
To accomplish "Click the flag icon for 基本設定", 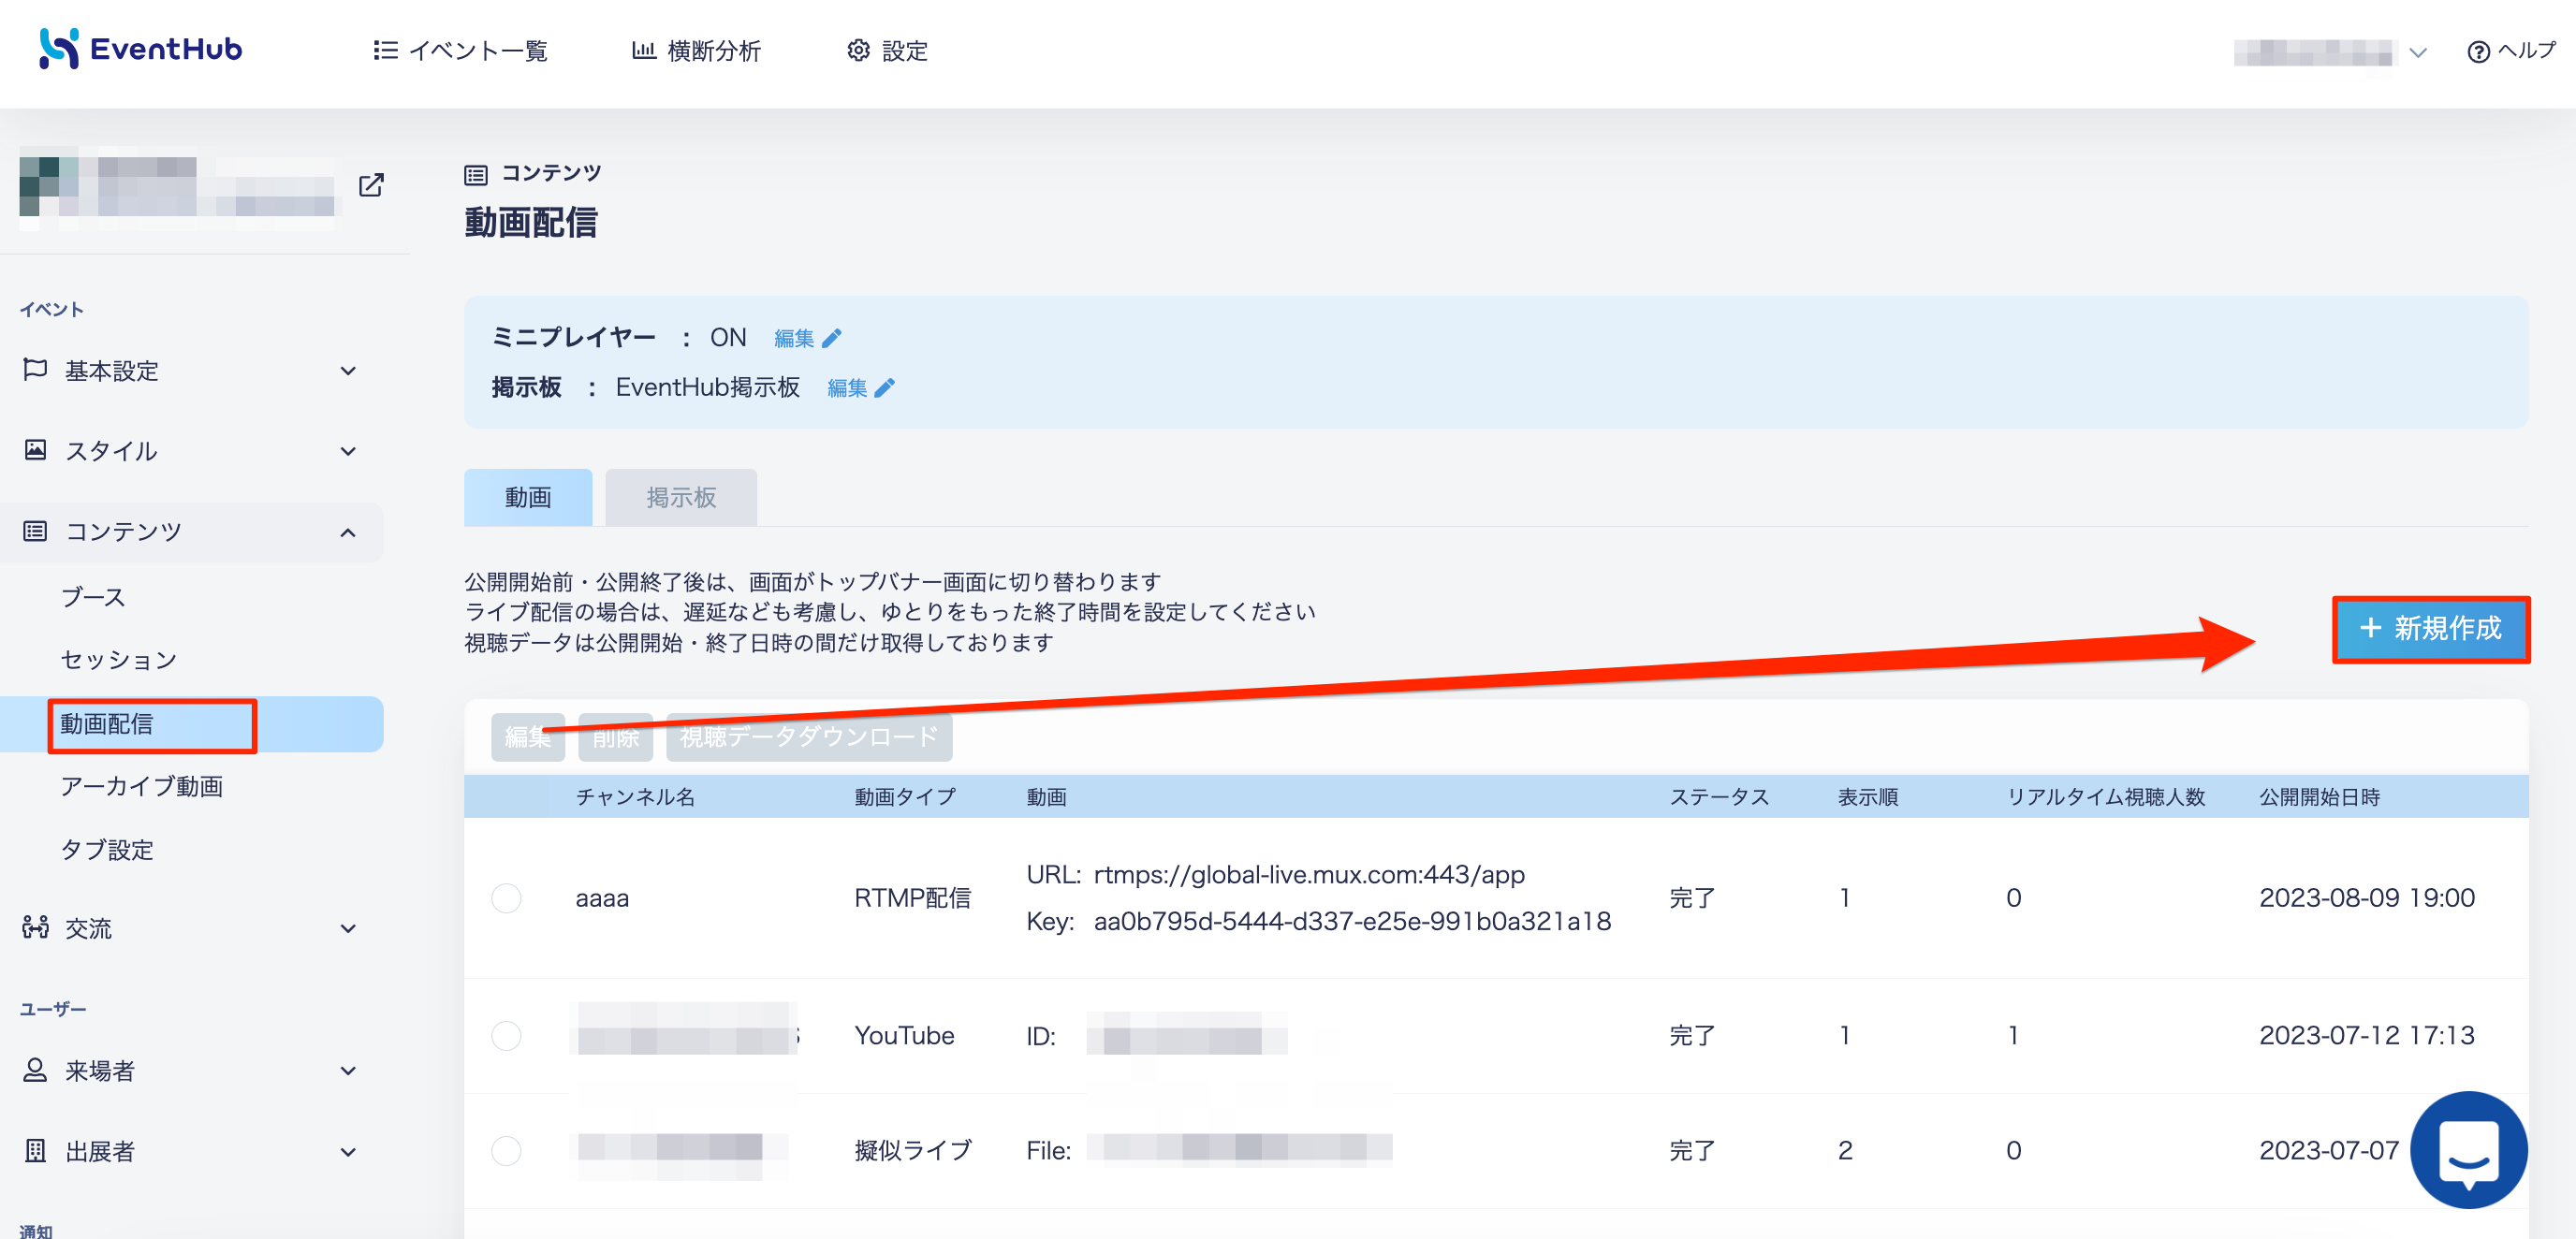I will pyautogui.click(x=35, y=369).
